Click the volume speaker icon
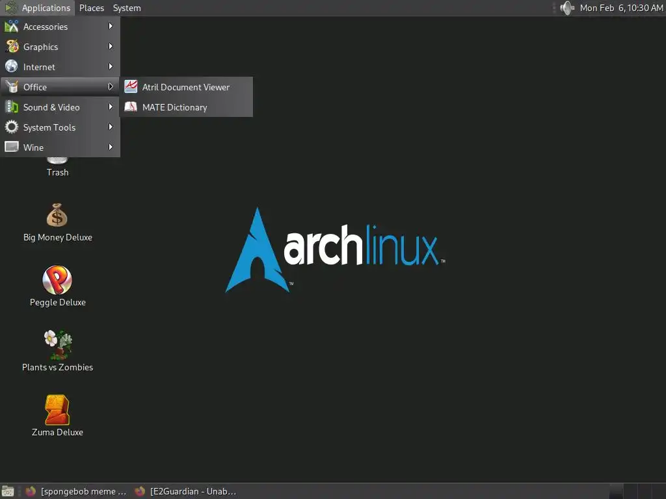The height and width of the screenshot is (499, 666). 567,8
